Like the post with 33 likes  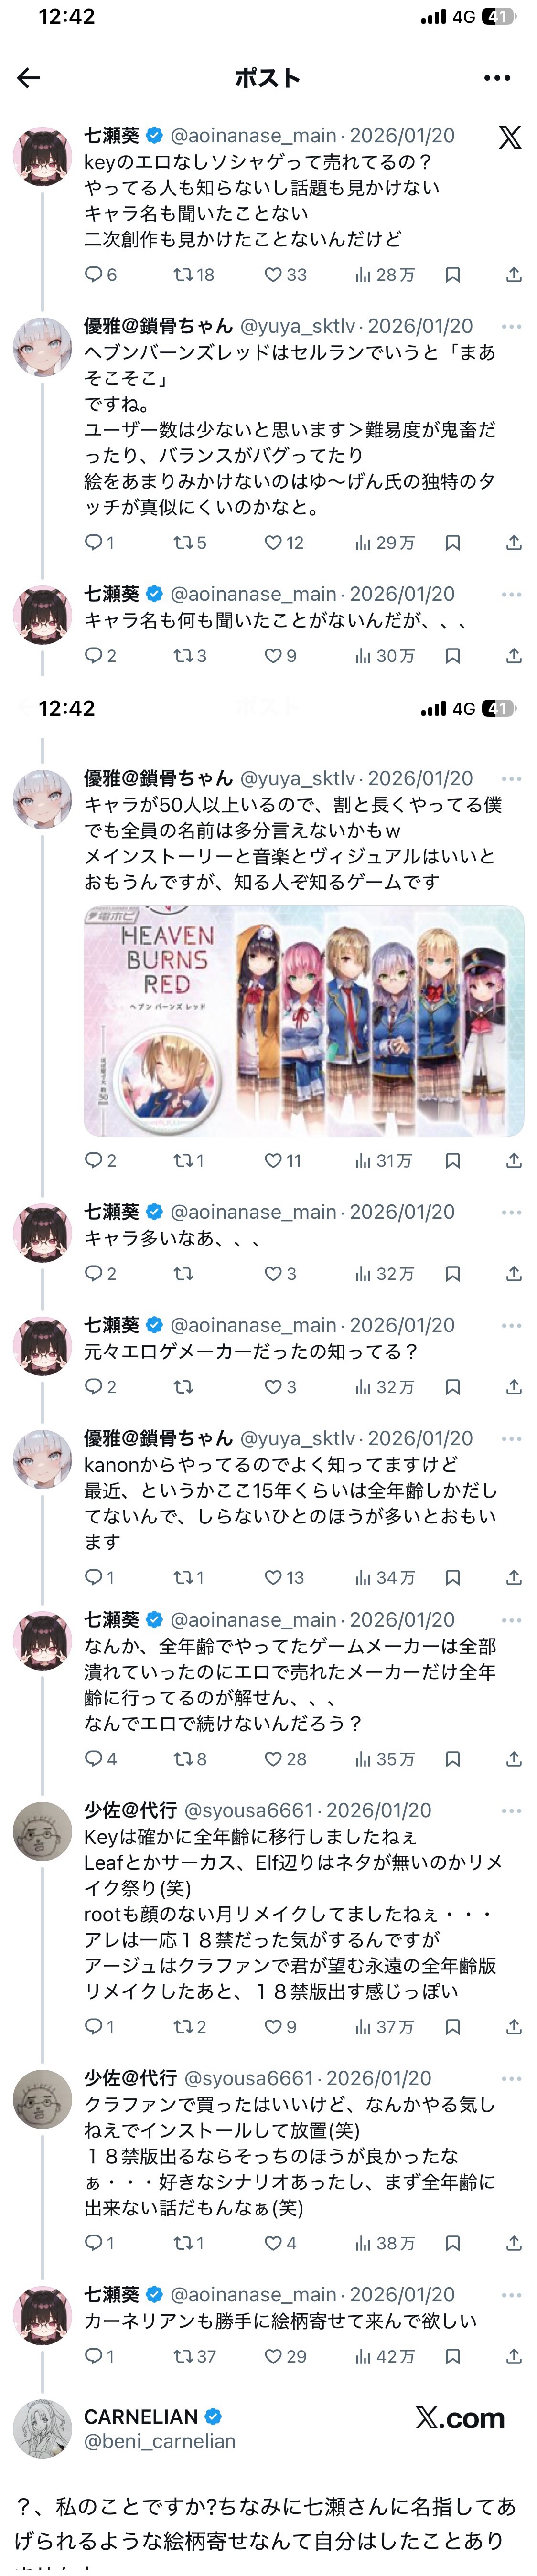(285, 275)
